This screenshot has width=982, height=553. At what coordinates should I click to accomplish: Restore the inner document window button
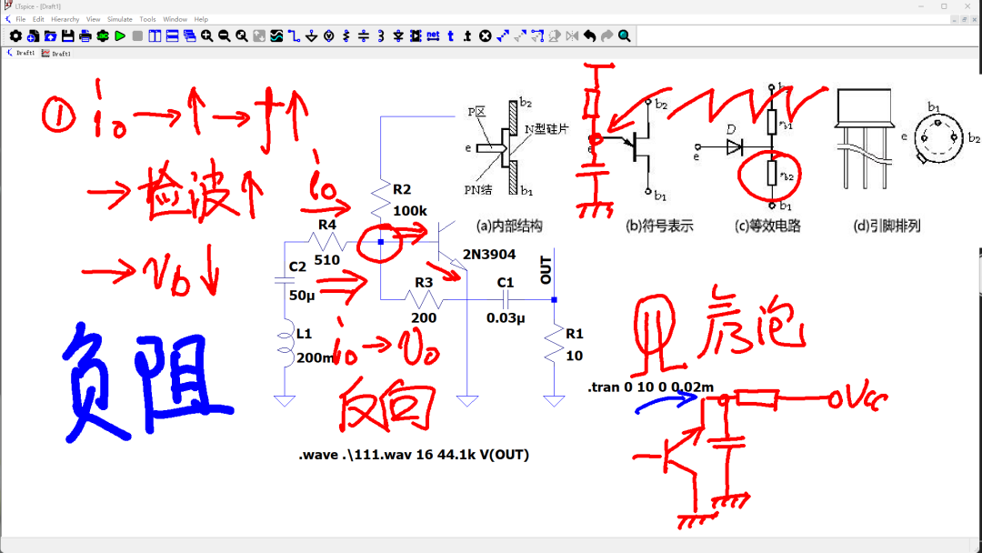coord(965,19)
